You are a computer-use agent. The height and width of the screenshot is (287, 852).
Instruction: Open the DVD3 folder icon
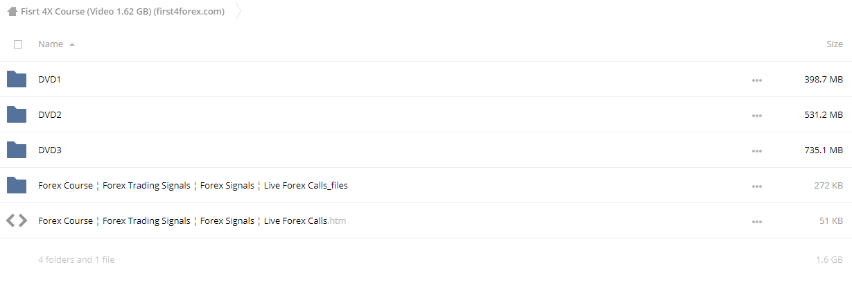click(x=16, y=150)
